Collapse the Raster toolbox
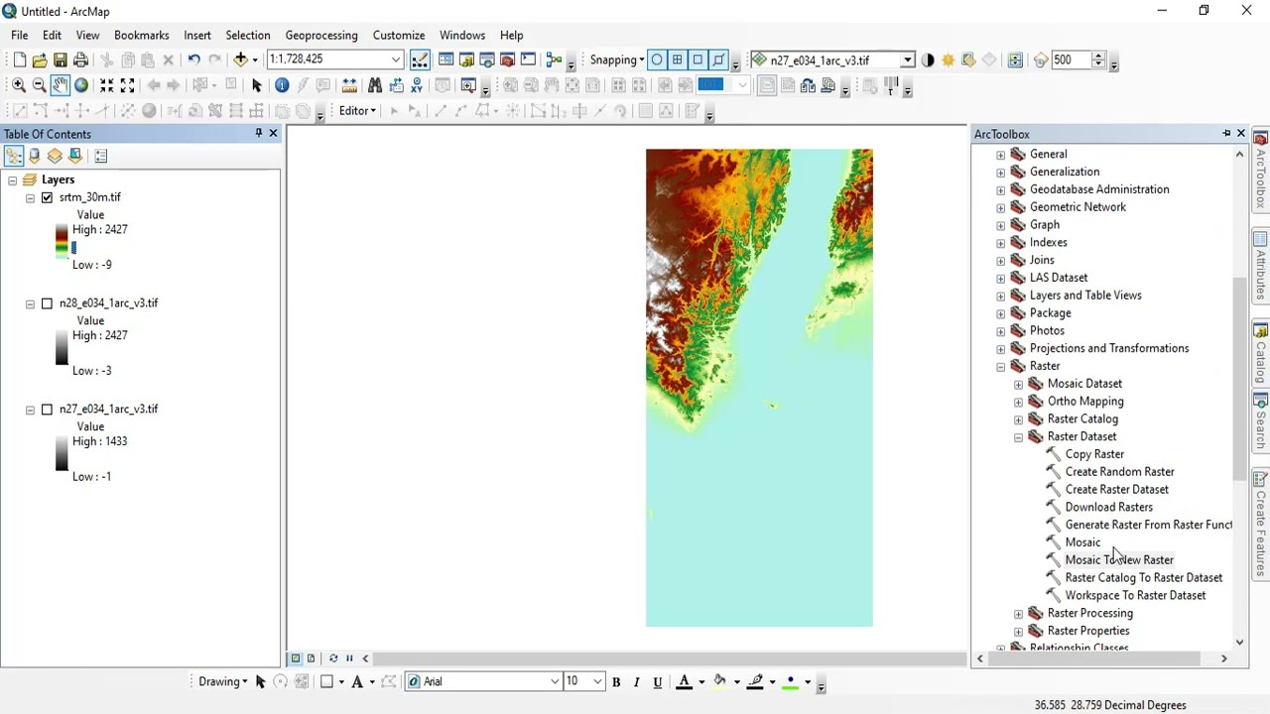The height and width of the screenshot is (714, 1270). (1000, 367)
